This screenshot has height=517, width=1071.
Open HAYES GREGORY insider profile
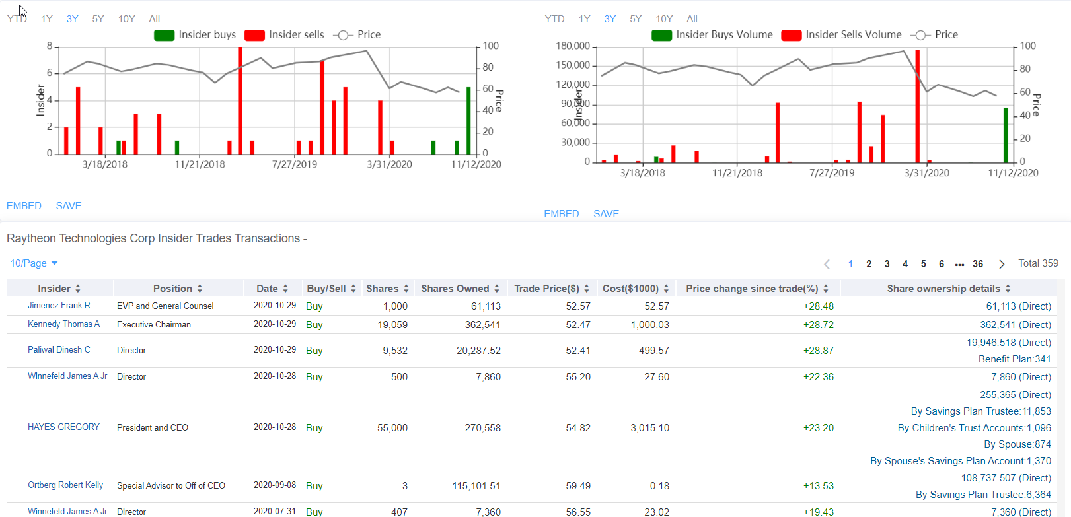click(63, 427)
